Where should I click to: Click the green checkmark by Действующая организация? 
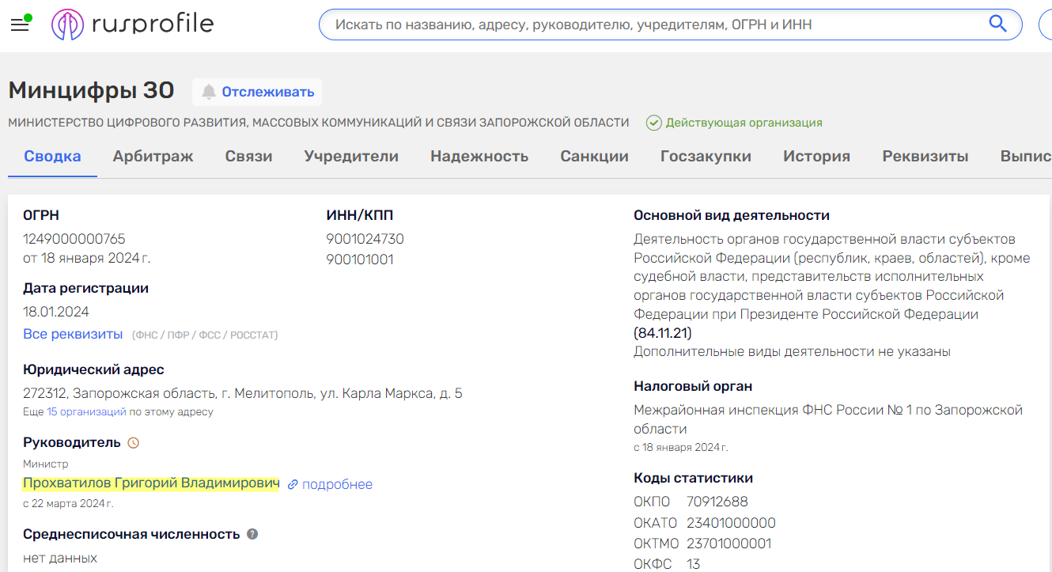[x=653, y=123]
